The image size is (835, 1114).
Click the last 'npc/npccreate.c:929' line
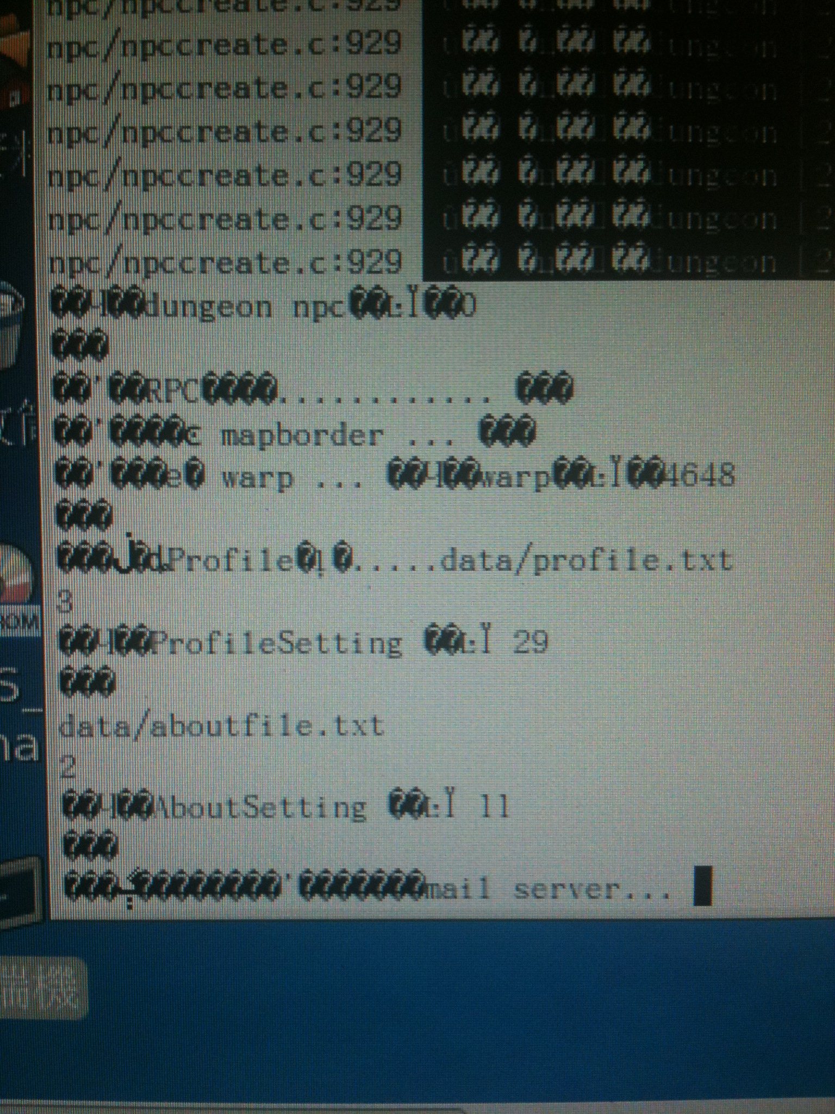click(x=225, y=264)
